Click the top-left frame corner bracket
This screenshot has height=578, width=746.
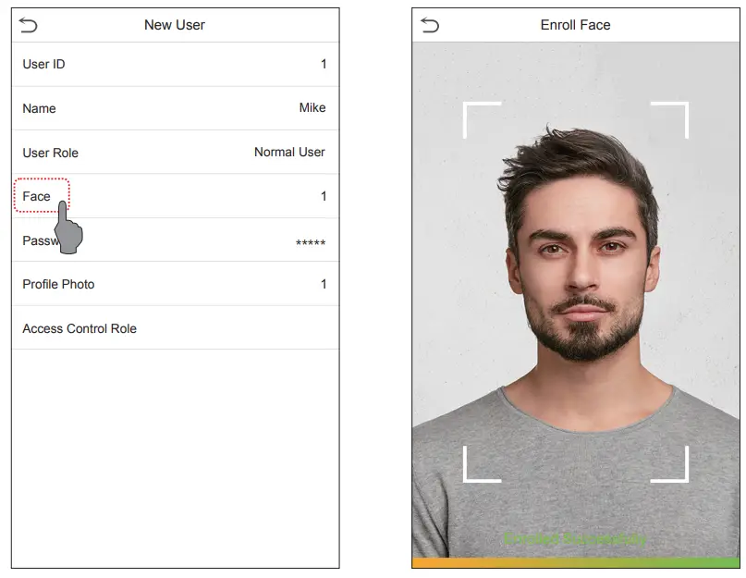click(x=482, y=120)
